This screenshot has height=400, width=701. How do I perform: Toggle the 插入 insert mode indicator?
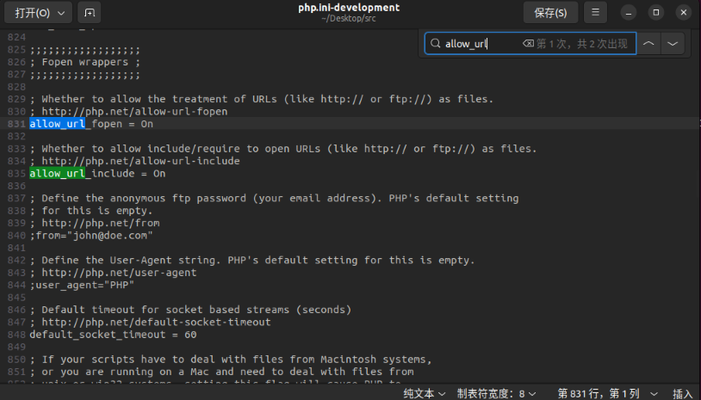point(682,393)
